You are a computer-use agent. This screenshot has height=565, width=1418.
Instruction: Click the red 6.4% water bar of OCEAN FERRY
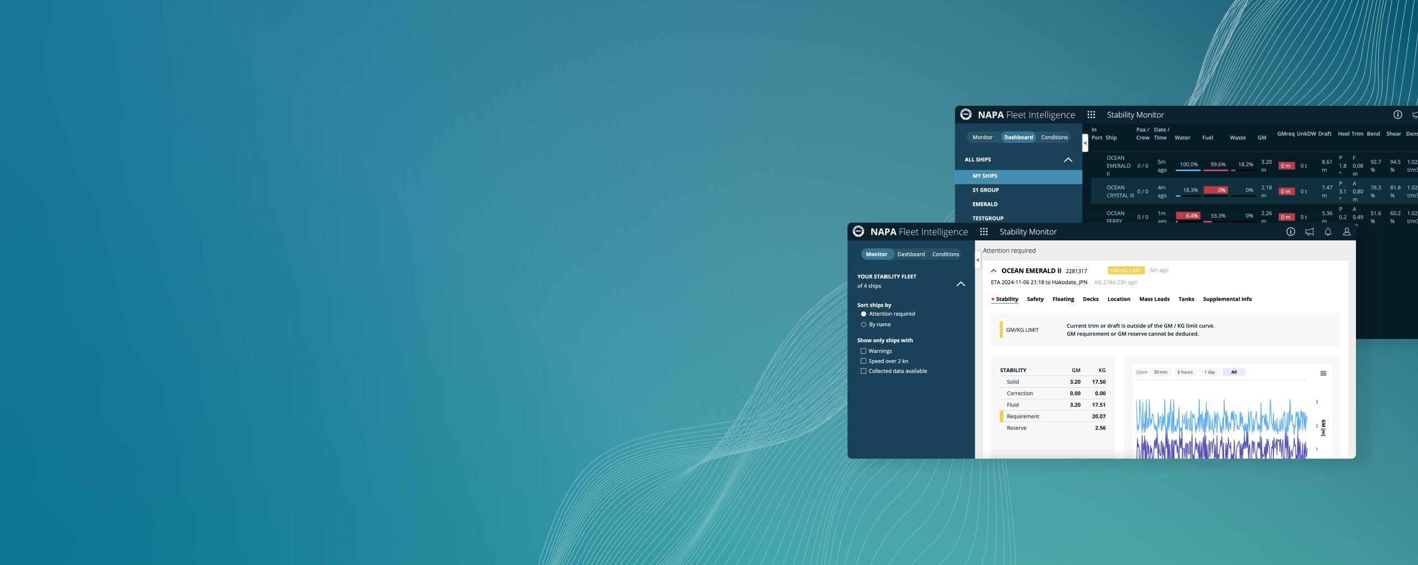1188,216
